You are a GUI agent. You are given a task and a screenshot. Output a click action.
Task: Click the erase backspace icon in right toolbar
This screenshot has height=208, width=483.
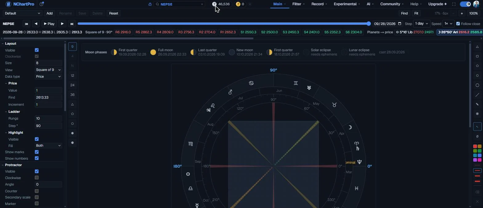click(477, 192)
